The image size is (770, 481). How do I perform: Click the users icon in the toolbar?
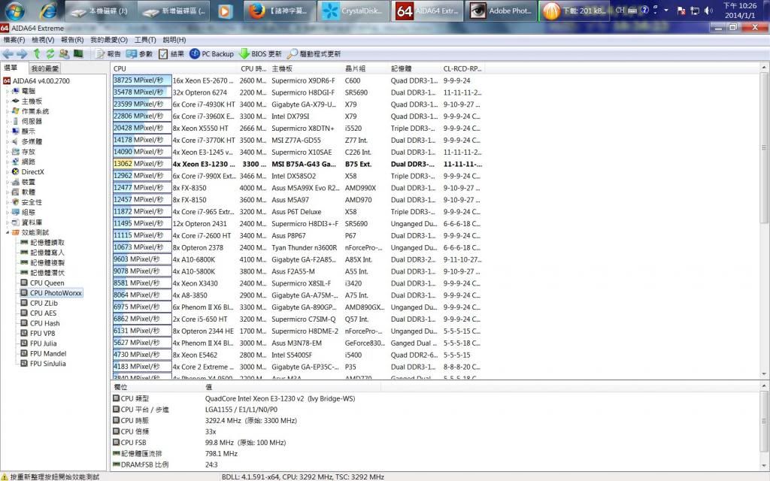coord(65,54)
